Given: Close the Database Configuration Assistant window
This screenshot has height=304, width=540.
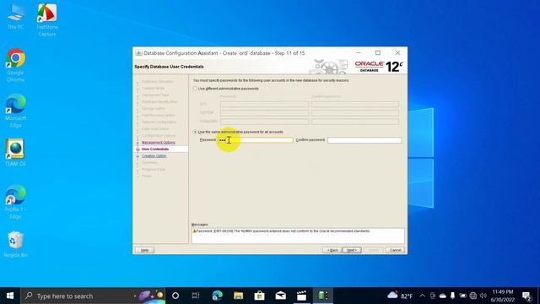Looking at the screenshot, I should (397, 52).
